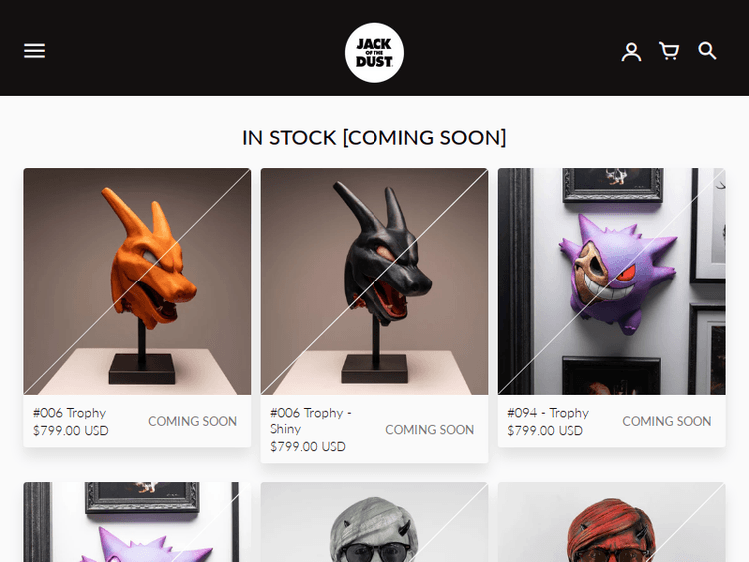Image resolution: width=749 pixels, height=562 pixels.
Task: Open the search magnifier icon
Action: click(x=707, y=51)
